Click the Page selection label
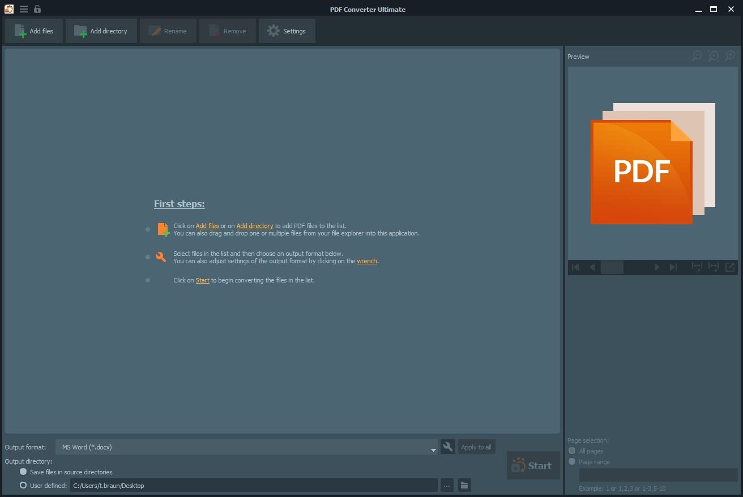 pos(588,440)
